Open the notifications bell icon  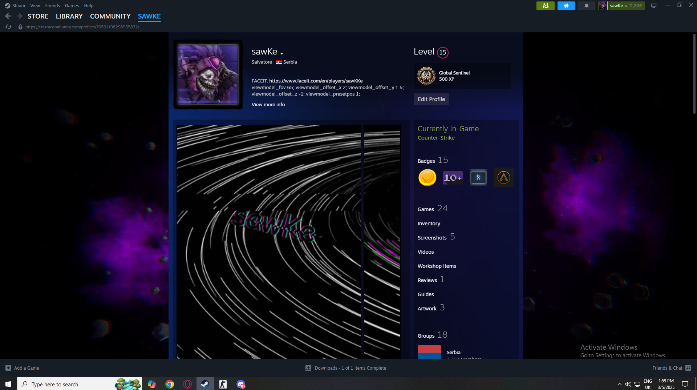(x=586, y=6)
